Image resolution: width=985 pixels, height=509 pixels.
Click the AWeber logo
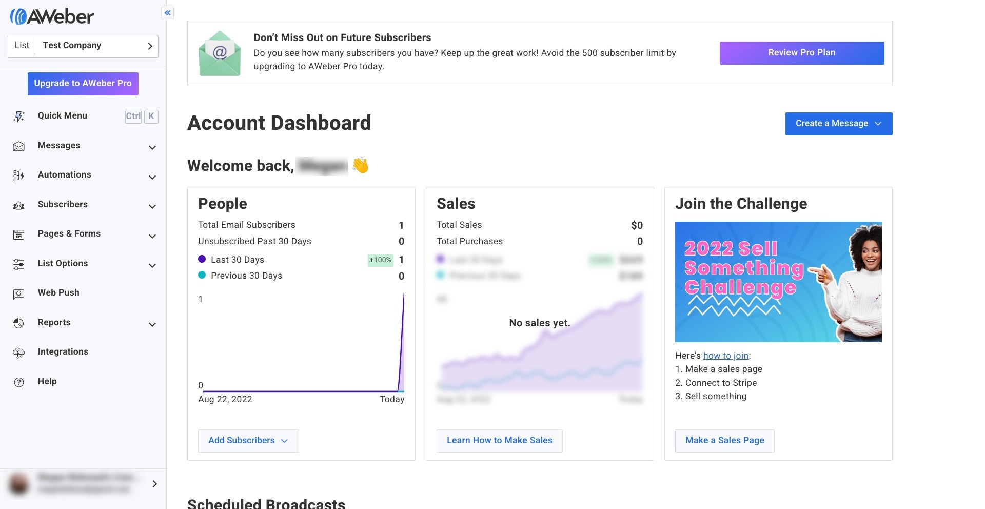(52, 16)
